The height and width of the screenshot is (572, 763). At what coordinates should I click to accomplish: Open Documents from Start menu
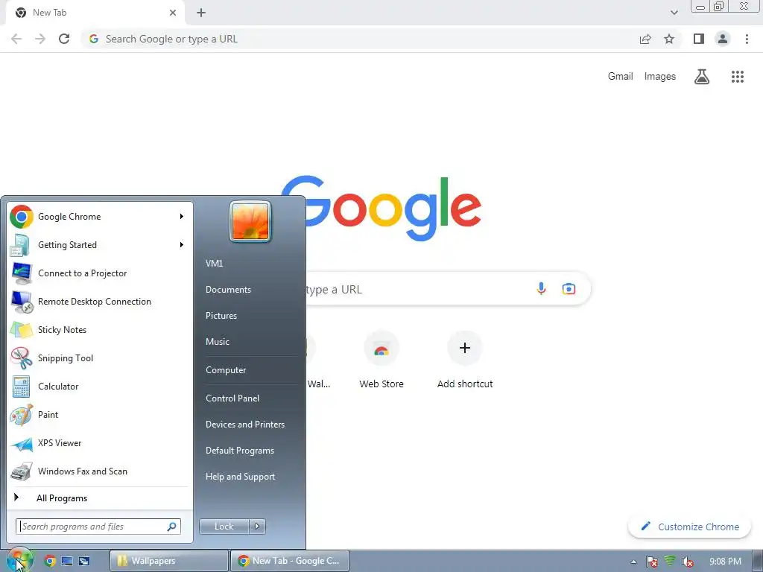(x=228, y=290)
